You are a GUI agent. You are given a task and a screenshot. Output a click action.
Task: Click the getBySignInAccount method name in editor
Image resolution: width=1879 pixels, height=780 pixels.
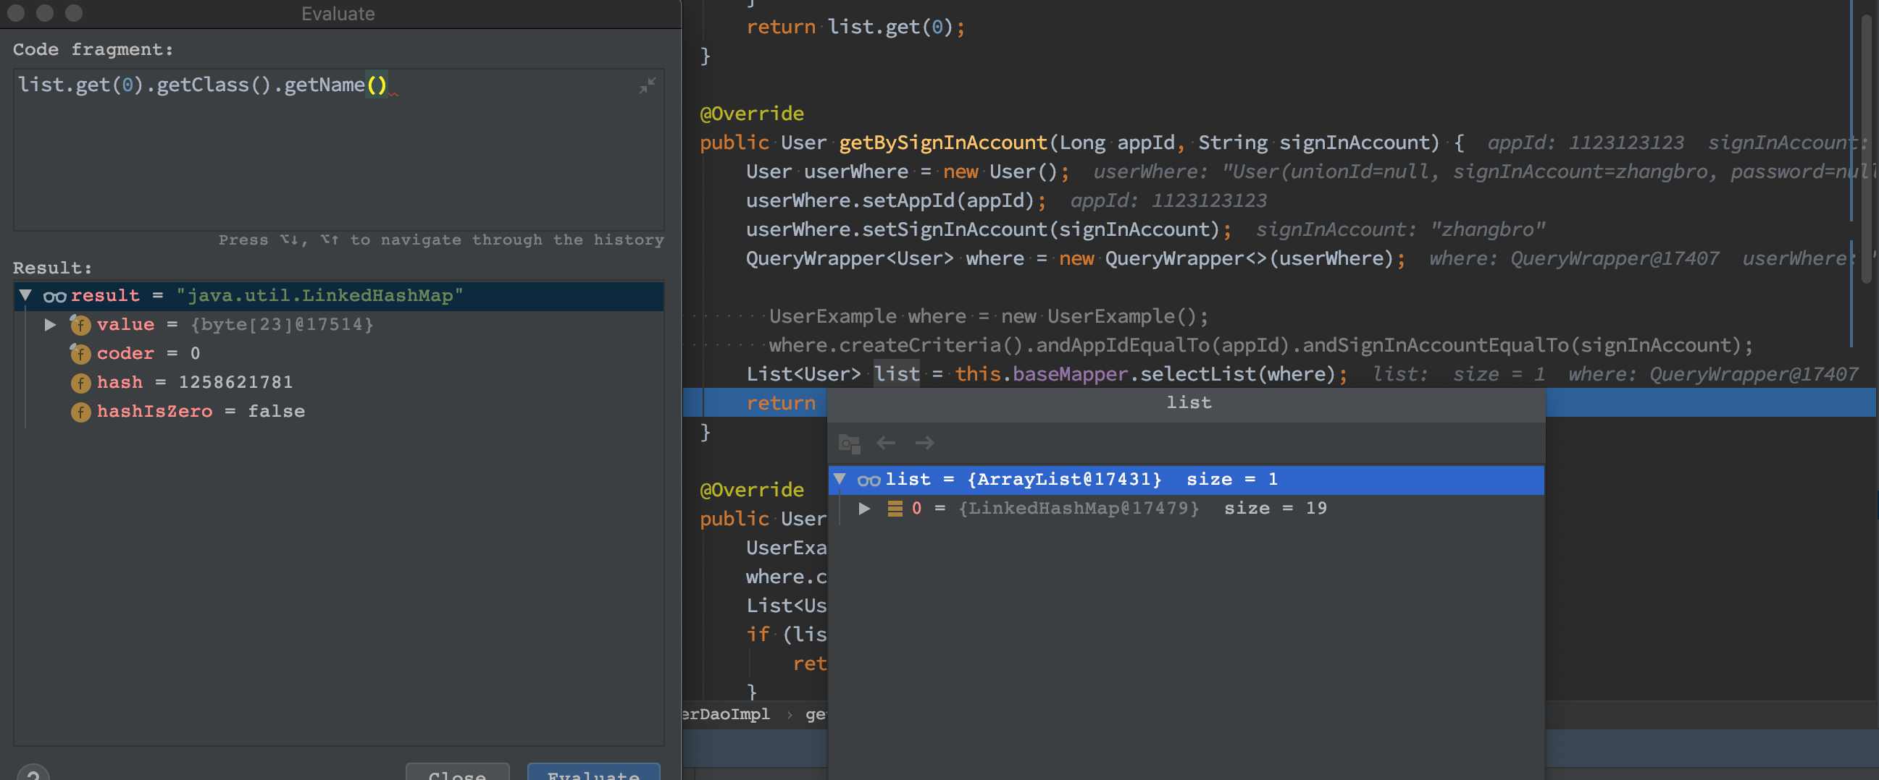coord(942,143)
